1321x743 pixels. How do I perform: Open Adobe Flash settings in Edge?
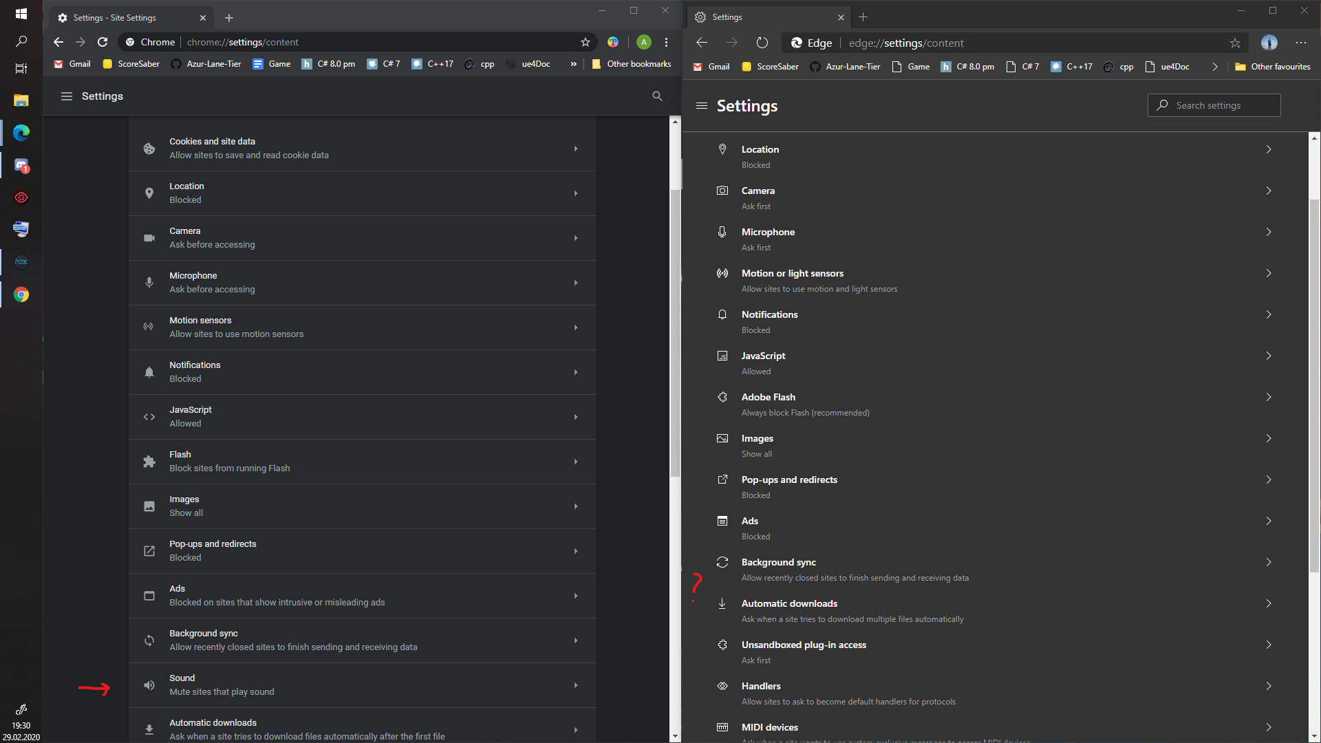click(995, 405)
